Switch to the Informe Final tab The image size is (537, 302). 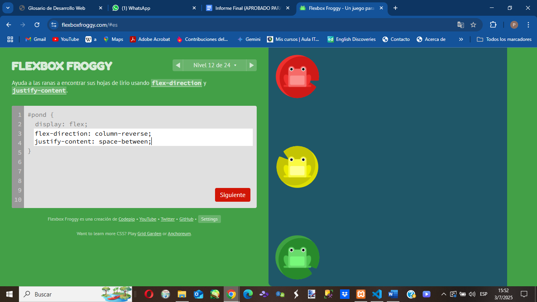tap(248, 8)
